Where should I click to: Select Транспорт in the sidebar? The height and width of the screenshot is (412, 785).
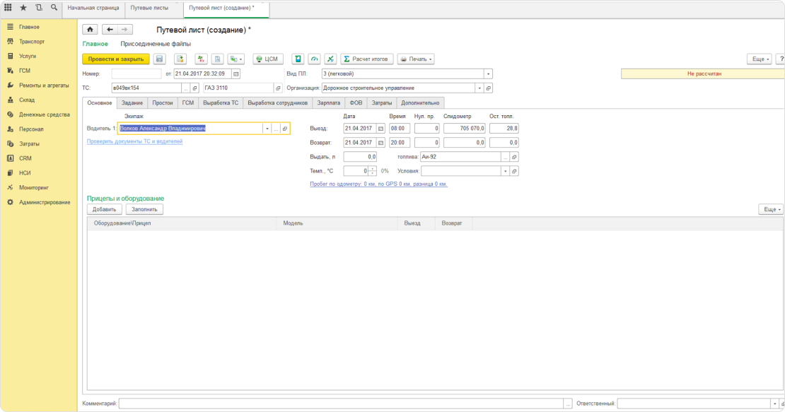[x=32, y=42]
